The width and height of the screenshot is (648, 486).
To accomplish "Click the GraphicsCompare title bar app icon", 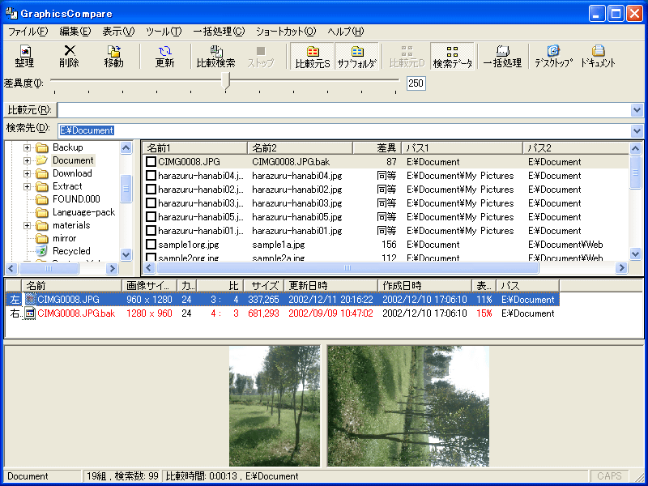I will [x=11, y=13].
